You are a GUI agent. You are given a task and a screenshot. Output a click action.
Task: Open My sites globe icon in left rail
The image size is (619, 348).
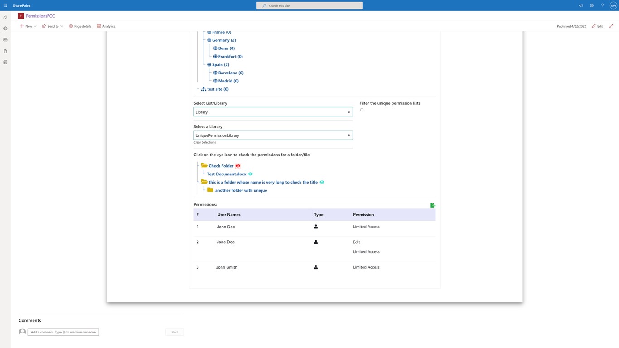[5, 29]
